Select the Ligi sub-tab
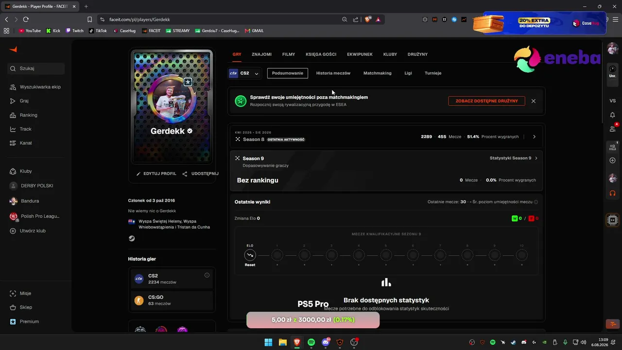622x350 pixels. pyautogui.click(x=408, y=73)
